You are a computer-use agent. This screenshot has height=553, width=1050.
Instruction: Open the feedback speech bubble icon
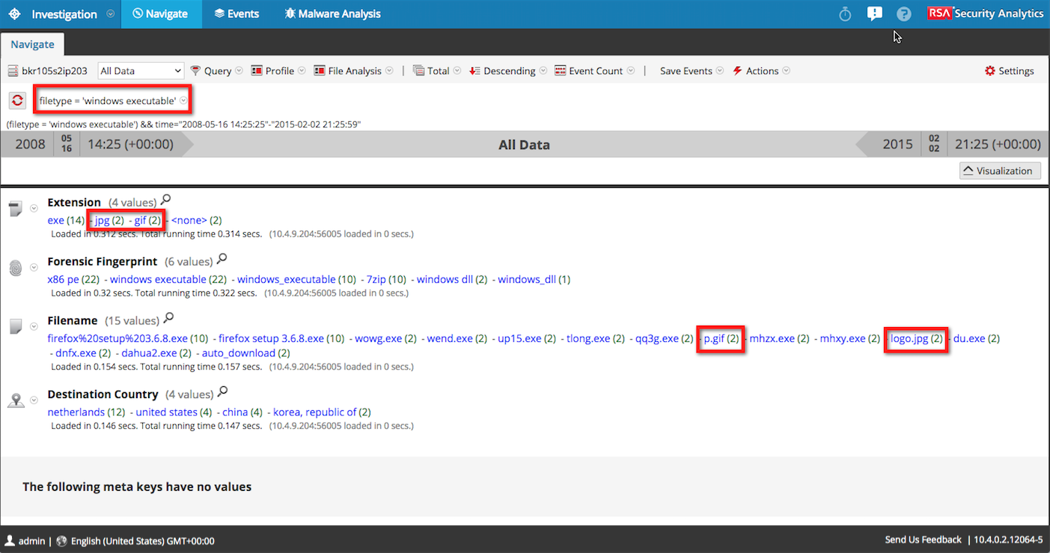(x=874, y=13)
